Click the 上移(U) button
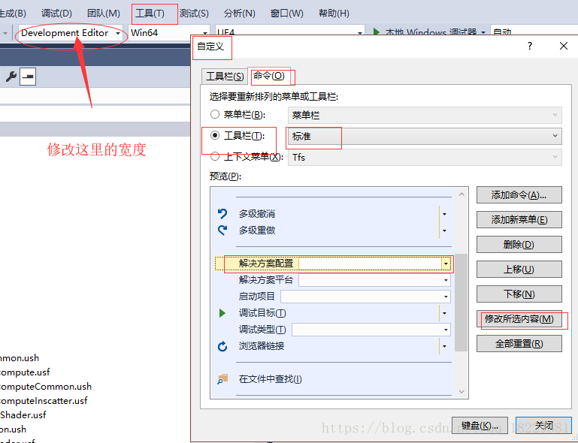 [x=519, y=270]
